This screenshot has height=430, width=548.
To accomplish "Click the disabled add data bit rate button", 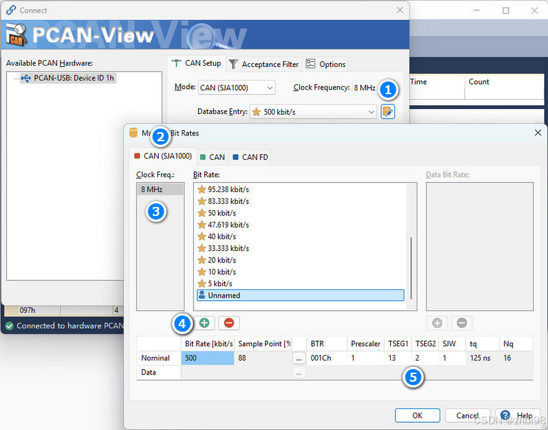I will point(437,323).
